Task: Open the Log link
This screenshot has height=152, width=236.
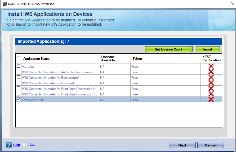Action: coord(32,145)
